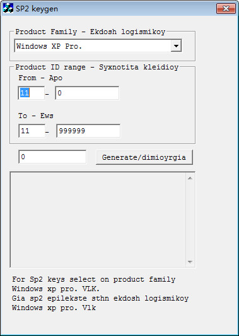
Task: Click the Generate/dimioyrgia button
Action: (144, 157)
